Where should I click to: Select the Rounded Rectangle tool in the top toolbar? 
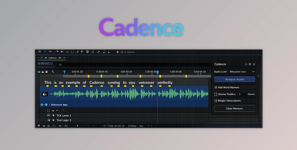pos(93,52)
